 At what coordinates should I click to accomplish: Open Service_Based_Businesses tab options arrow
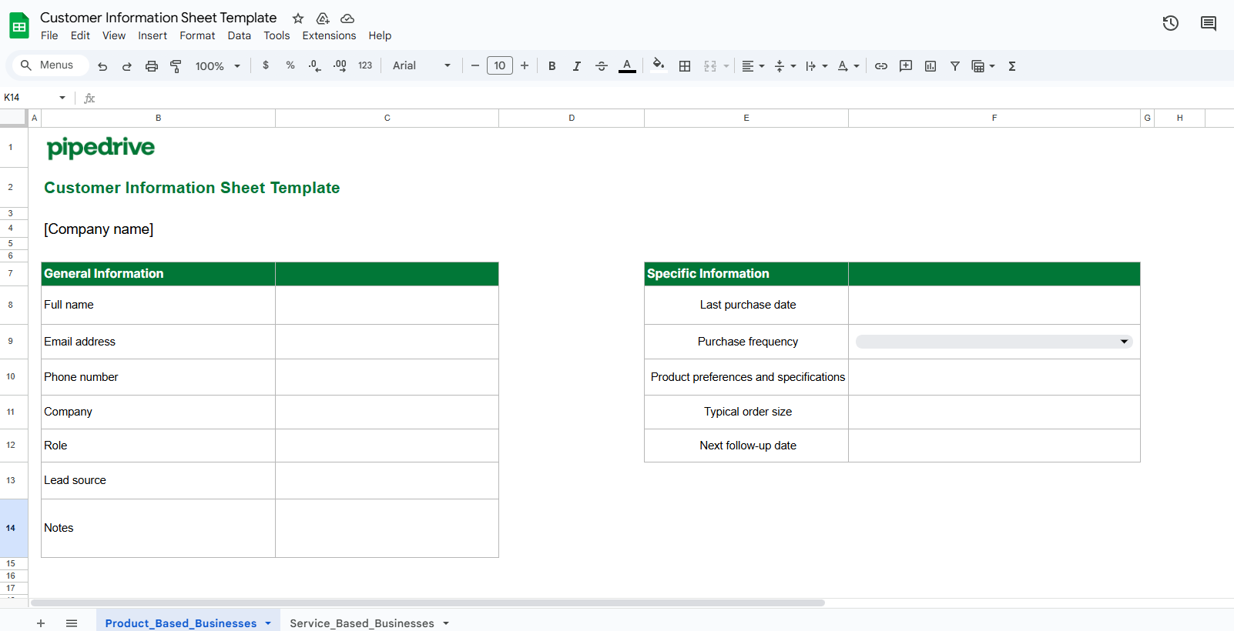[446, 623]
